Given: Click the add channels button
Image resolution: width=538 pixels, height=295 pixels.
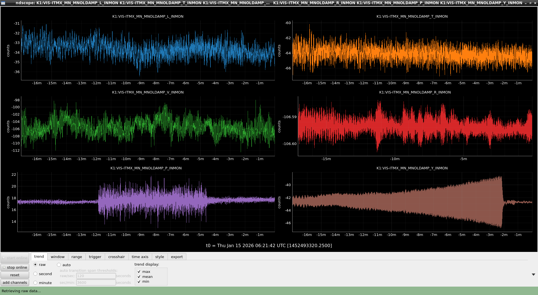Looking at the screenshot, I should (15, 282).
